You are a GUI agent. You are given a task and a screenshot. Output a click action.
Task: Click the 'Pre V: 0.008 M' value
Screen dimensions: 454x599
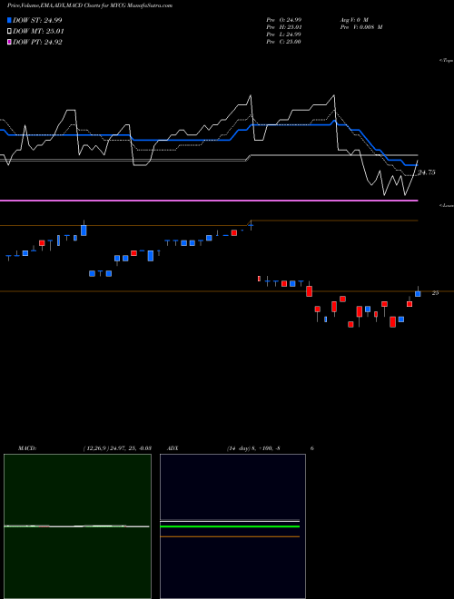[x=362, y=27]
